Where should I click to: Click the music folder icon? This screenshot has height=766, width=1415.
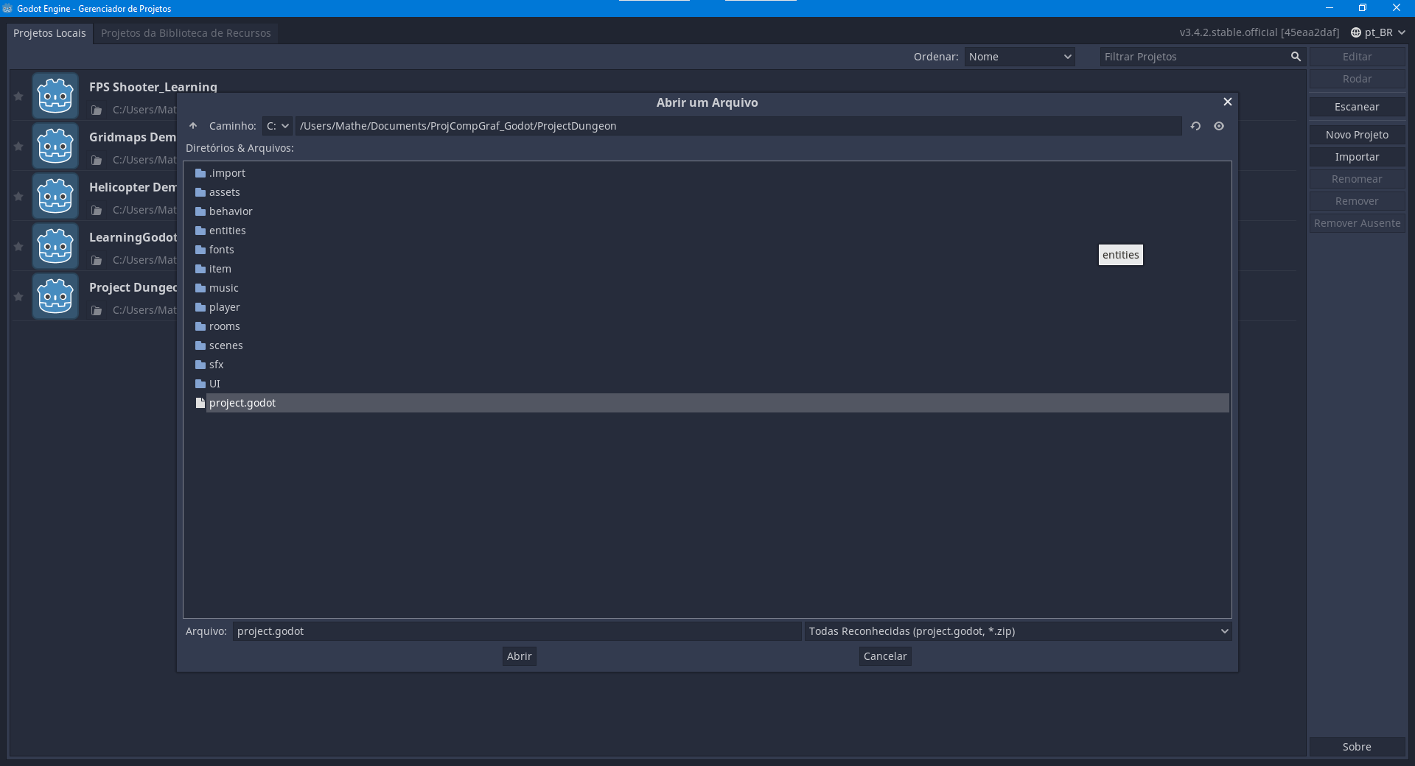point(200,288)
